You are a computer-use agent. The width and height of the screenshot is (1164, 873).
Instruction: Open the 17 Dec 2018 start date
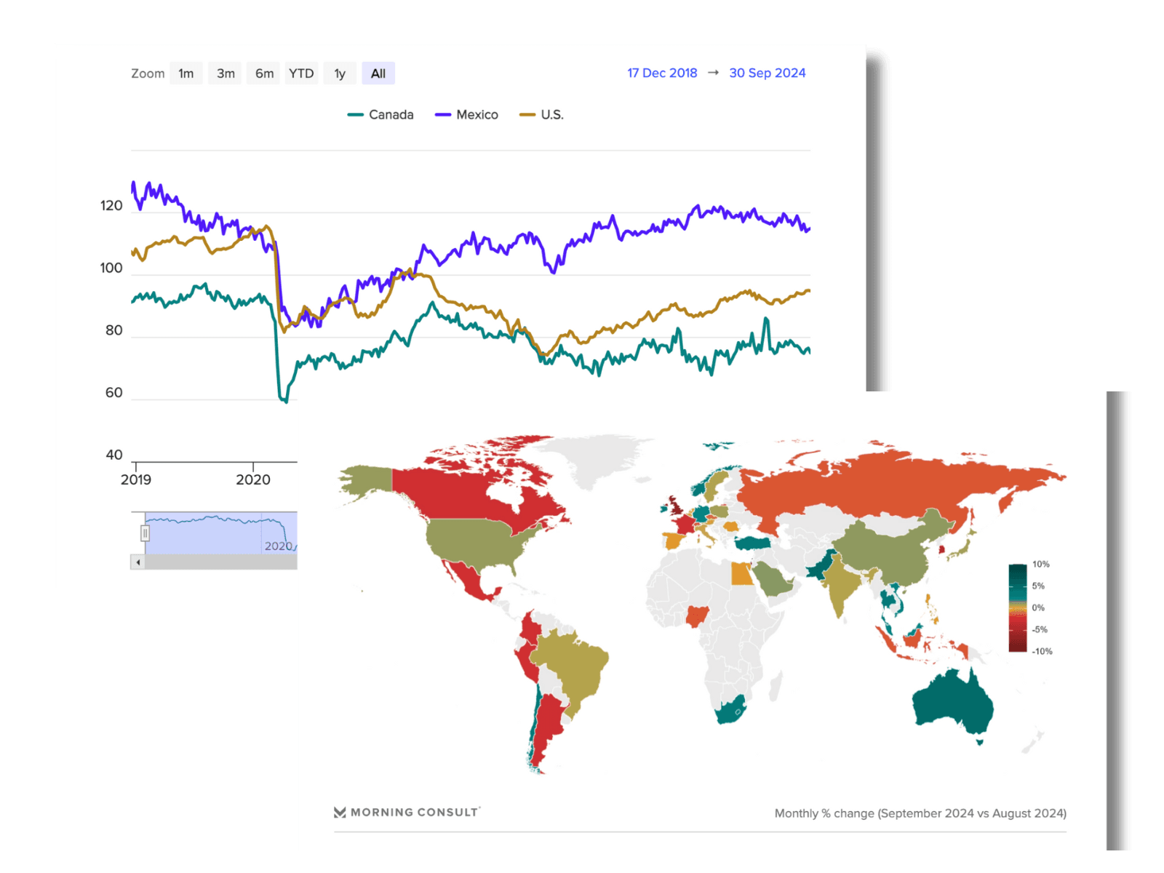tap(662, 73)
